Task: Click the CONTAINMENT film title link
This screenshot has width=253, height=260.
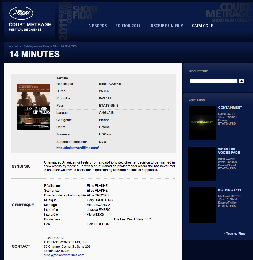Action: tap(230, 108)
